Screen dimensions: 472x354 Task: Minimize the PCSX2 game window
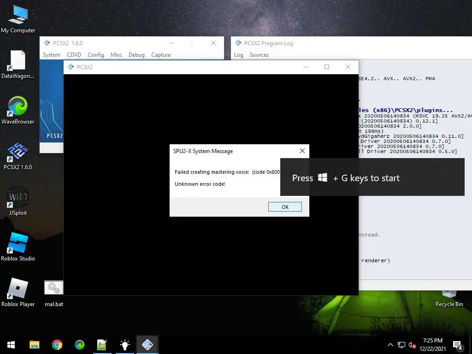coord(306,67)
